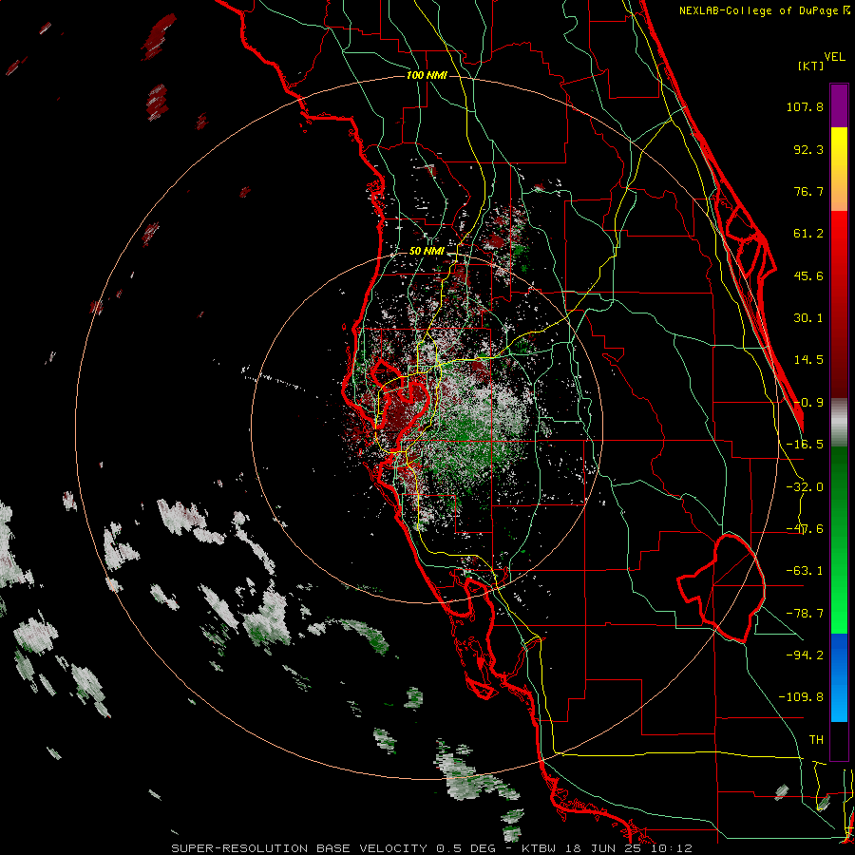Image resolution: width=855 pixels, height=855 pixels.
Task: Click the -0.9 value on velocity scale
Action: tap(808, 403)
